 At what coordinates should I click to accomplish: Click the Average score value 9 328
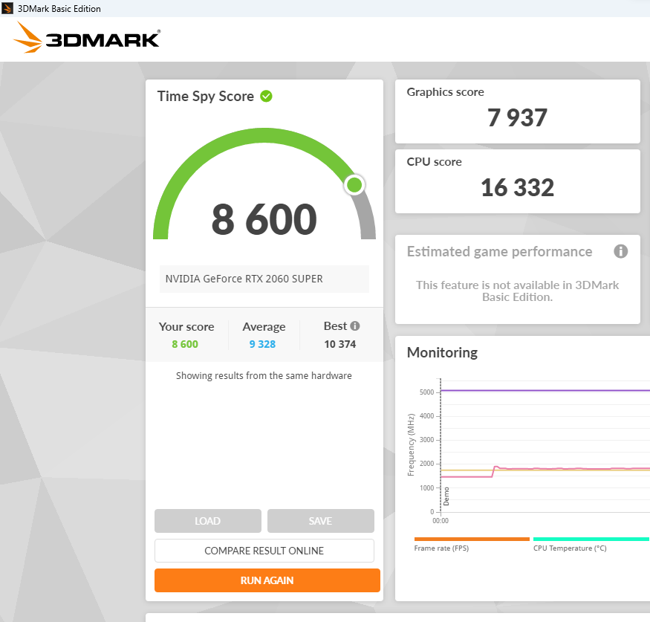[262, 344]
